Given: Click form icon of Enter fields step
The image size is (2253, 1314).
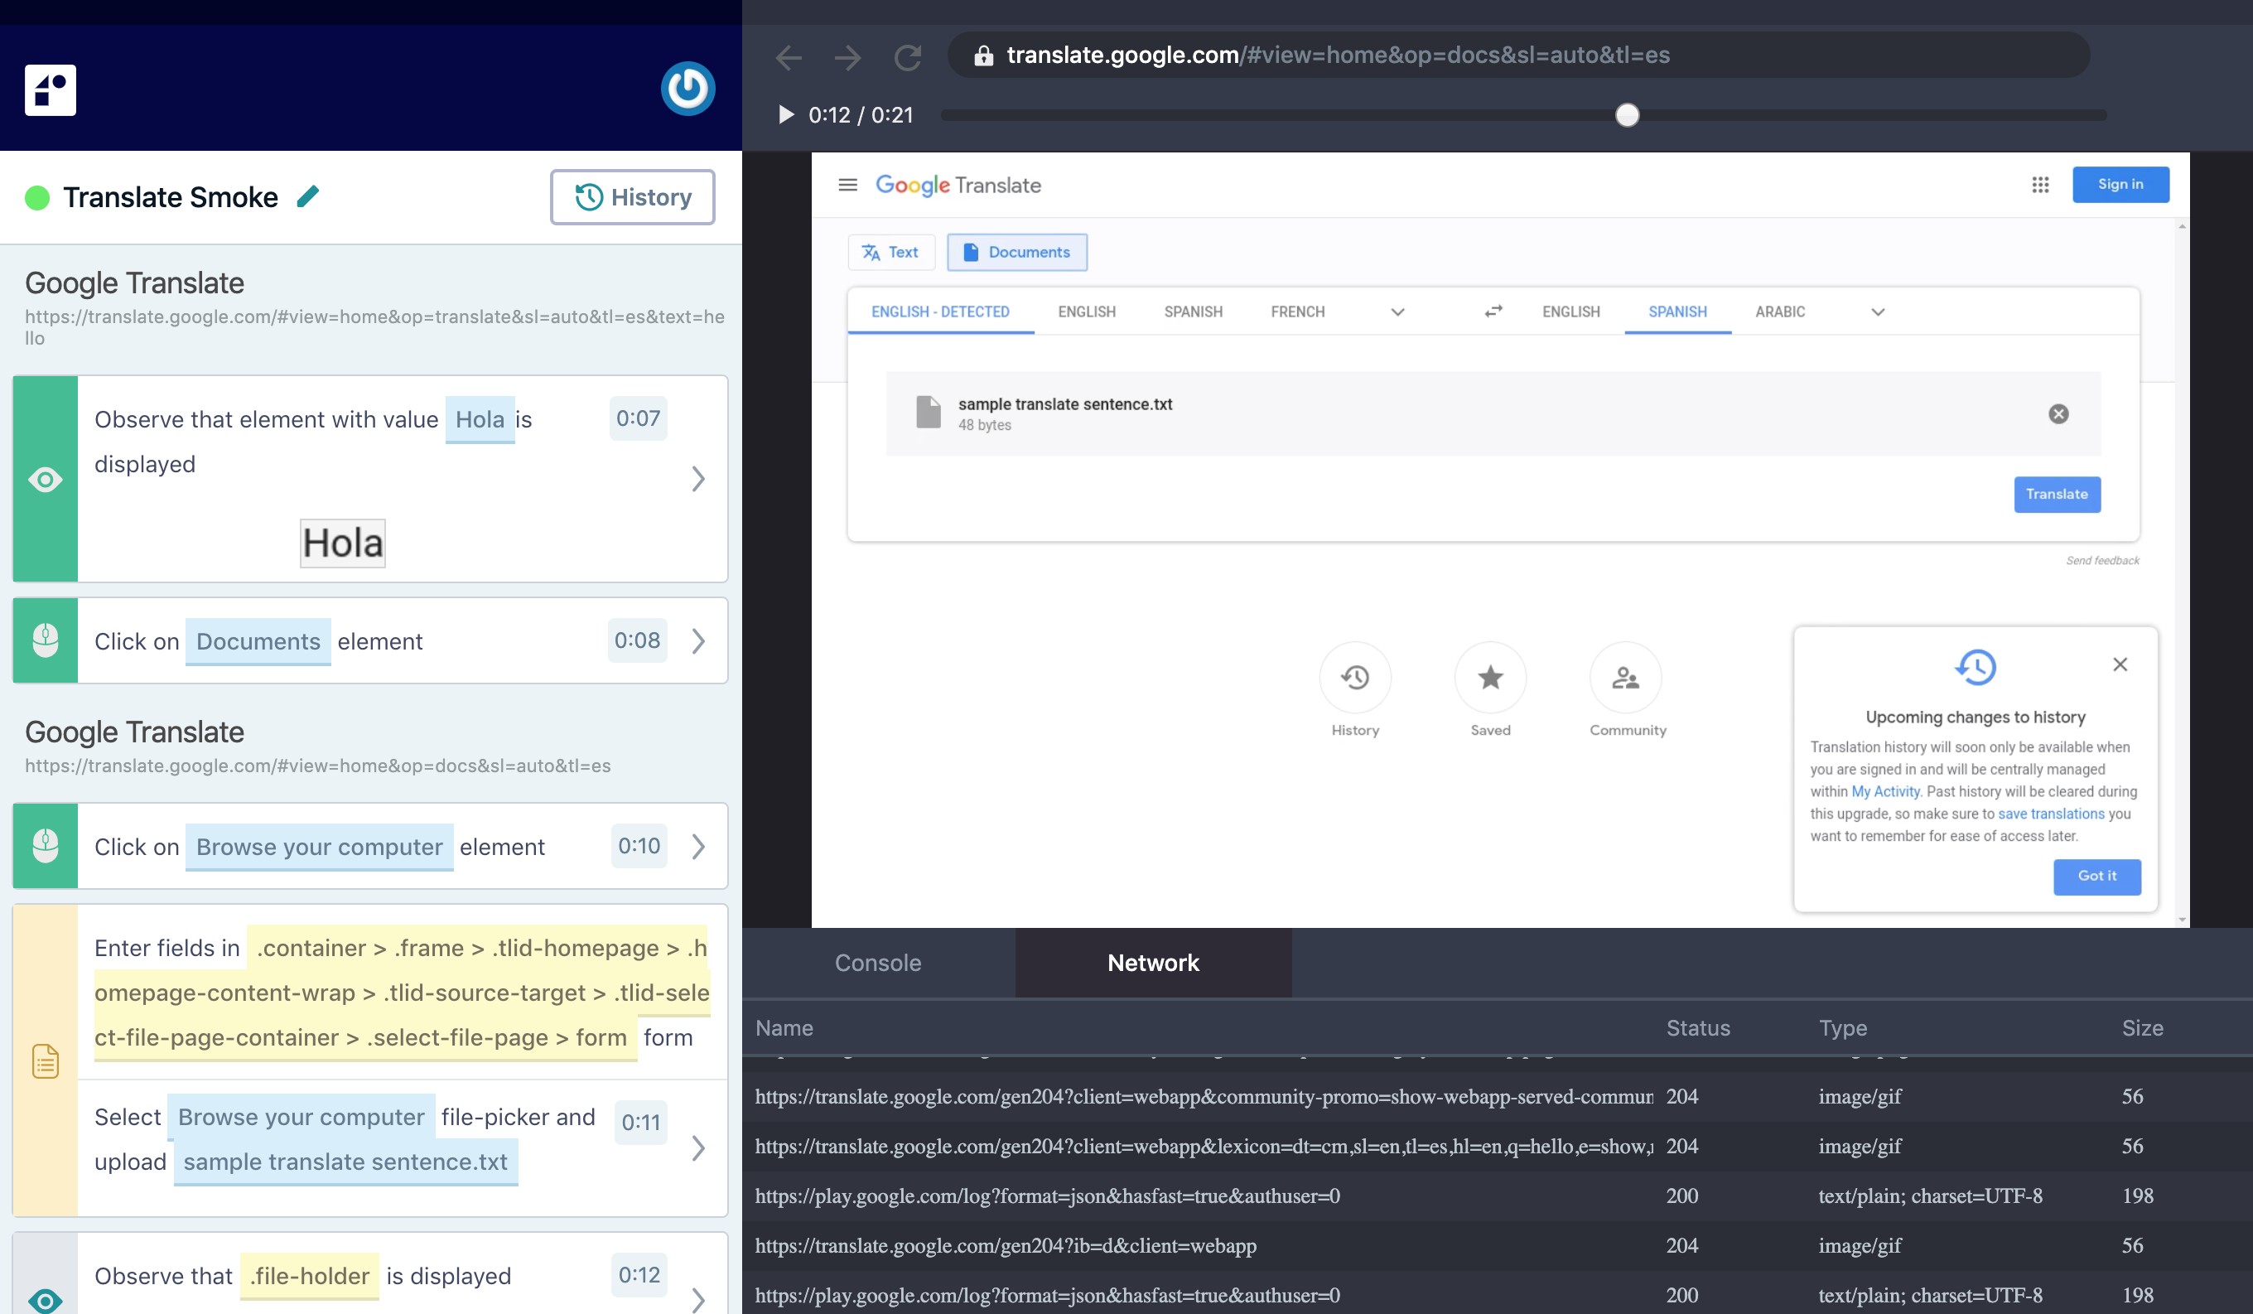Looking at the screenshot, I should (x=45, y=1060).
